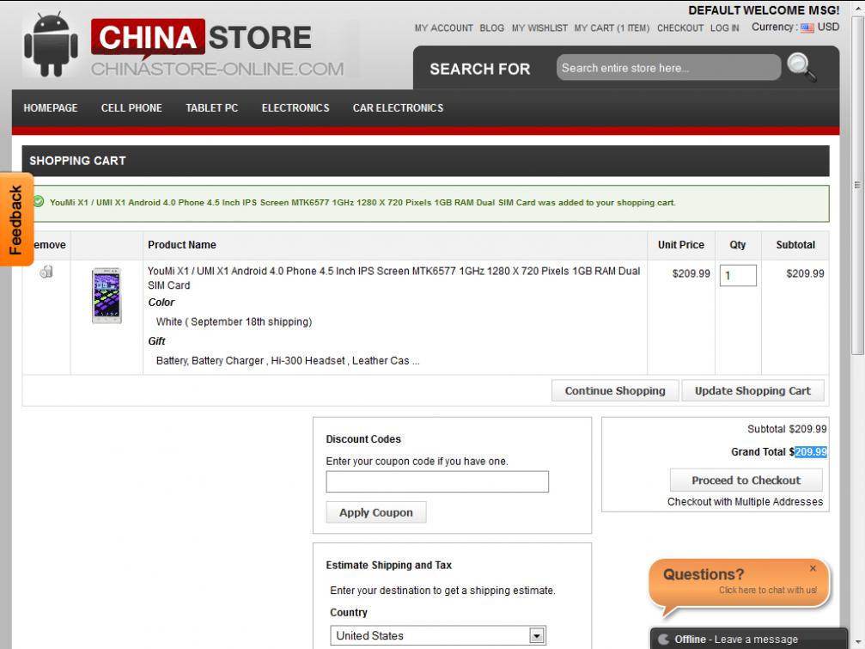This screenshot has height=649, width=865.
Task: Click the US flag currency icon
Action: 807,28
